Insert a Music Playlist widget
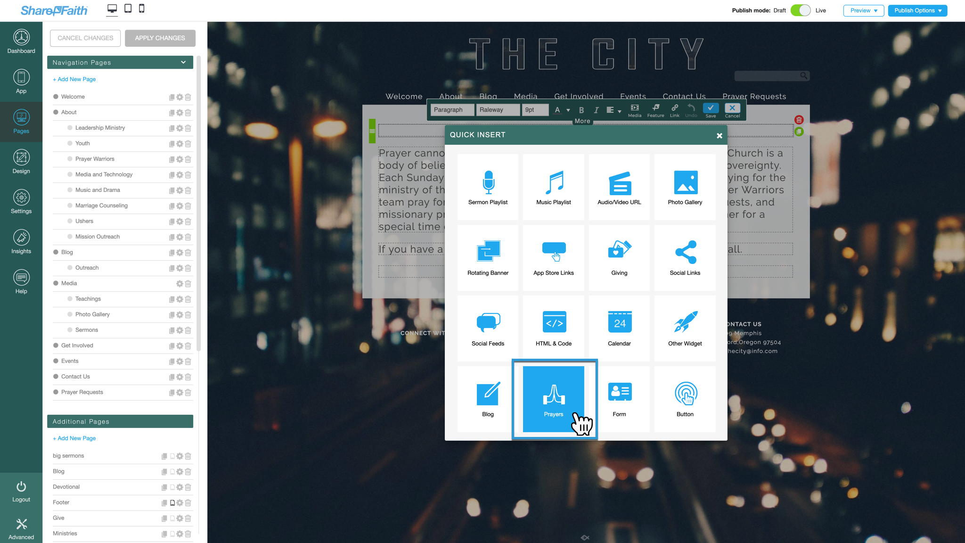The width and height of the screenshot is (965, 543). point(553,187)
